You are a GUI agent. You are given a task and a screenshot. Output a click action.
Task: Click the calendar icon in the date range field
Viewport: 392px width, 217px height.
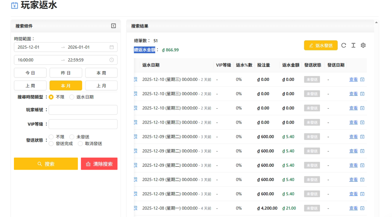112,47
